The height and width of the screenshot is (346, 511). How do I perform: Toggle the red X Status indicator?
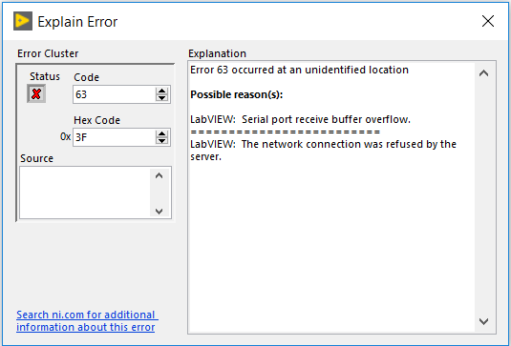point(36,94)
